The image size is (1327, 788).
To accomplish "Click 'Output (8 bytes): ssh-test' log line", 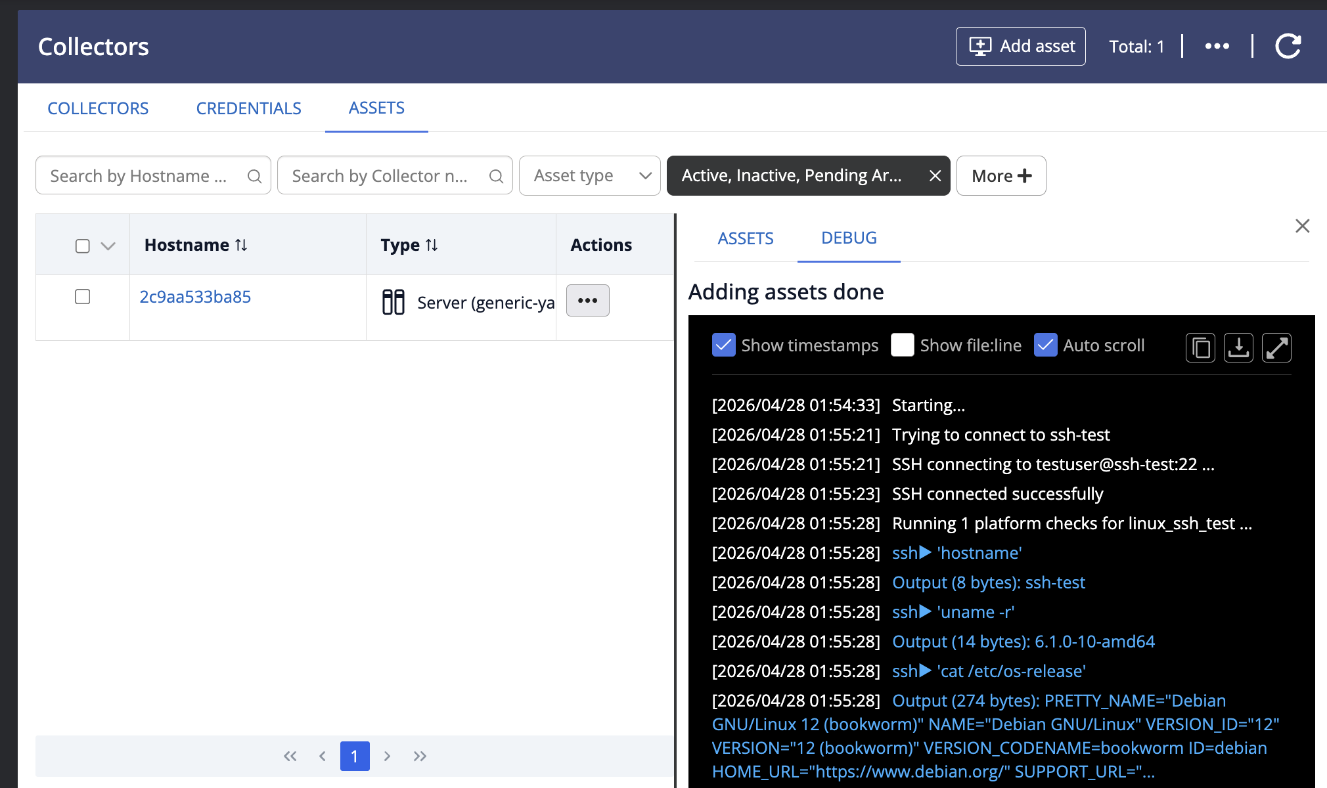I will [989, 582].
